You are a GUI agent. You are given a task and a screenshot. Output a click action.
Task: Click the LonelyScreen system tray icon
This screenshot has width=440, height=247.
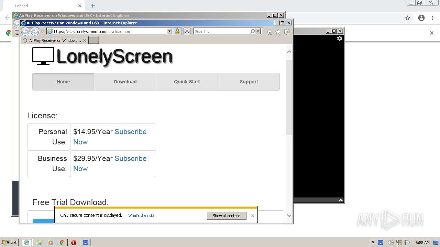coord(381,243)
